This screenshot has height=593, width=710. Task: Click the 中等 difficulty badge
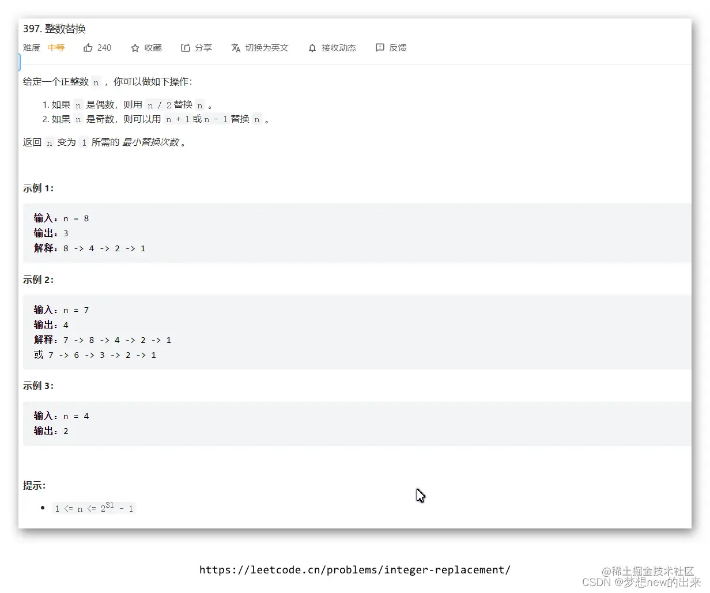tap(55, 48)
